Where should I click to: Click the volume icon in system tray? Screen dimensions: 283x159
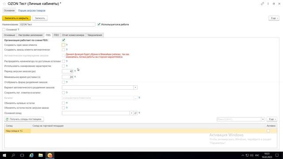point(252,155)
